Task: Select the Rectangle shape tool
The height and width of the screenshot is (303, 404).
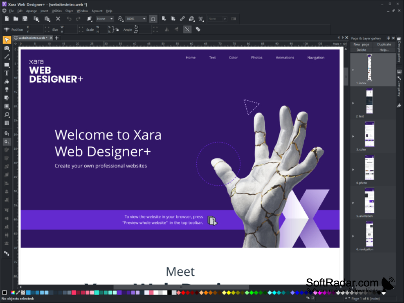Action: 7,65
